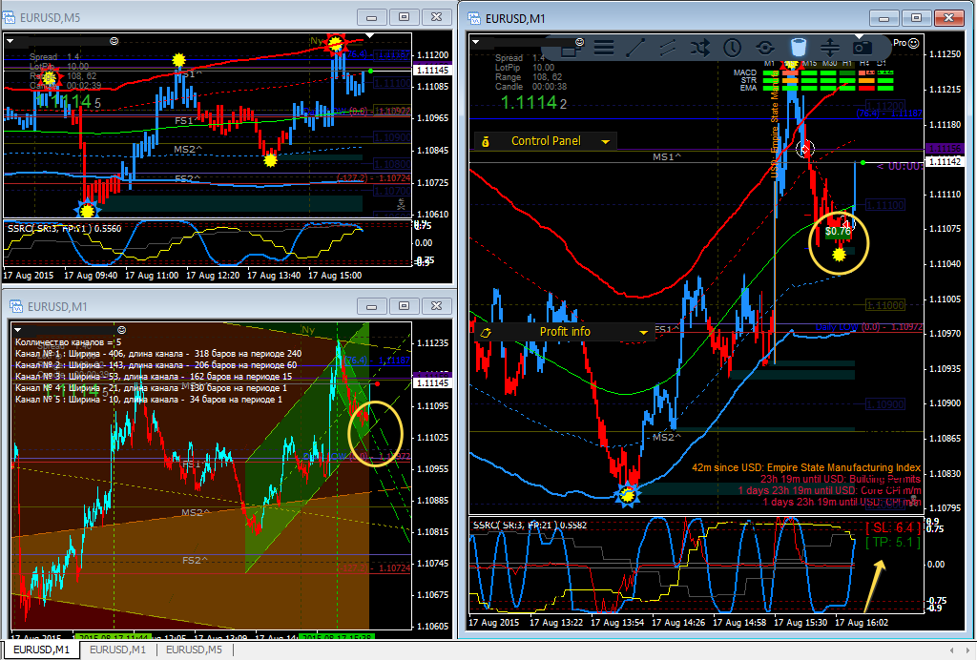Click the 17 Aug 15:30 time axis label
Image resolution: width=977 pixels, height=660 pixels.
800,622
